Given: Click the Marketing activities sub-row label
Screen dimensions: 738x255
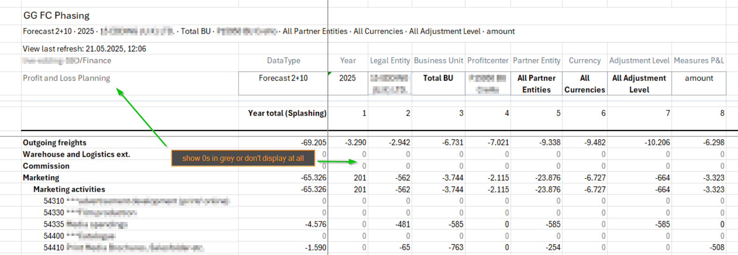Looking at the screenshot, I should click(69, 189).
